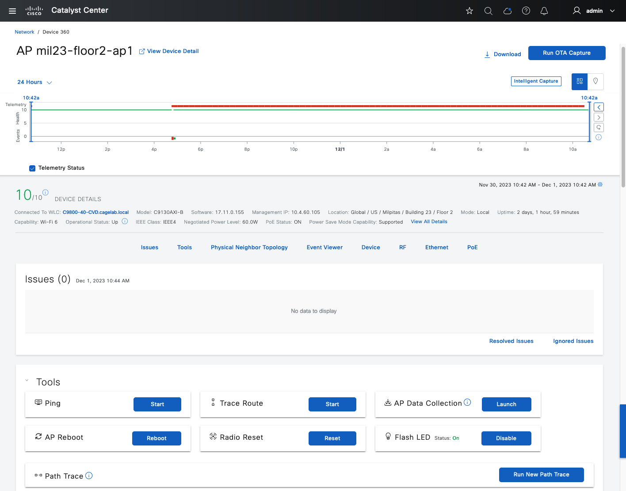Click the red event marker on timeline
Image resolution: width=626 pixels, height=491 pixels.
[x=172, y=138]
